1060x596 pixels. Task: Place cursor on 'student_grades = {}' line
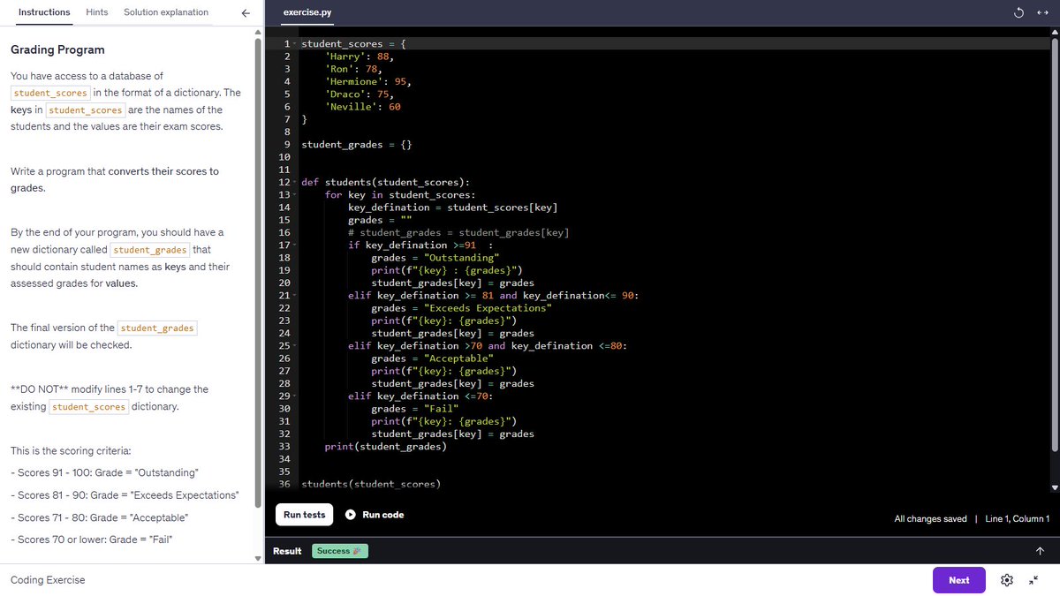pos(357,145)
